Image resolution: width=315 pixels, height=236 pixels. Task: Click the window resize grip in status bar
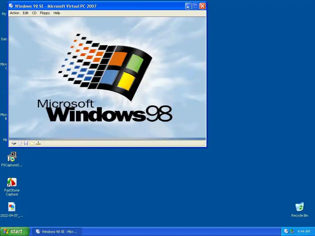pyautogui.click(x=204, y=144)
